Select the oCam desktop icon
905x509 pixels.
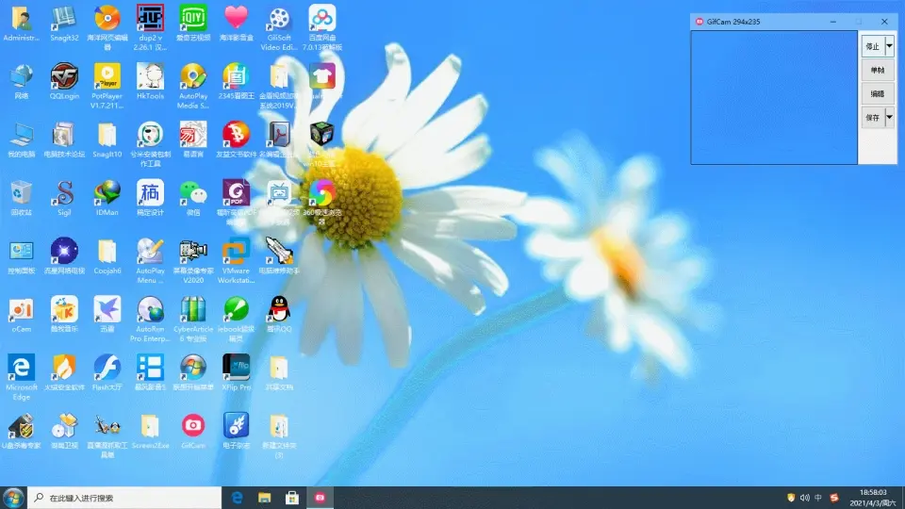[x=21, y=310]
